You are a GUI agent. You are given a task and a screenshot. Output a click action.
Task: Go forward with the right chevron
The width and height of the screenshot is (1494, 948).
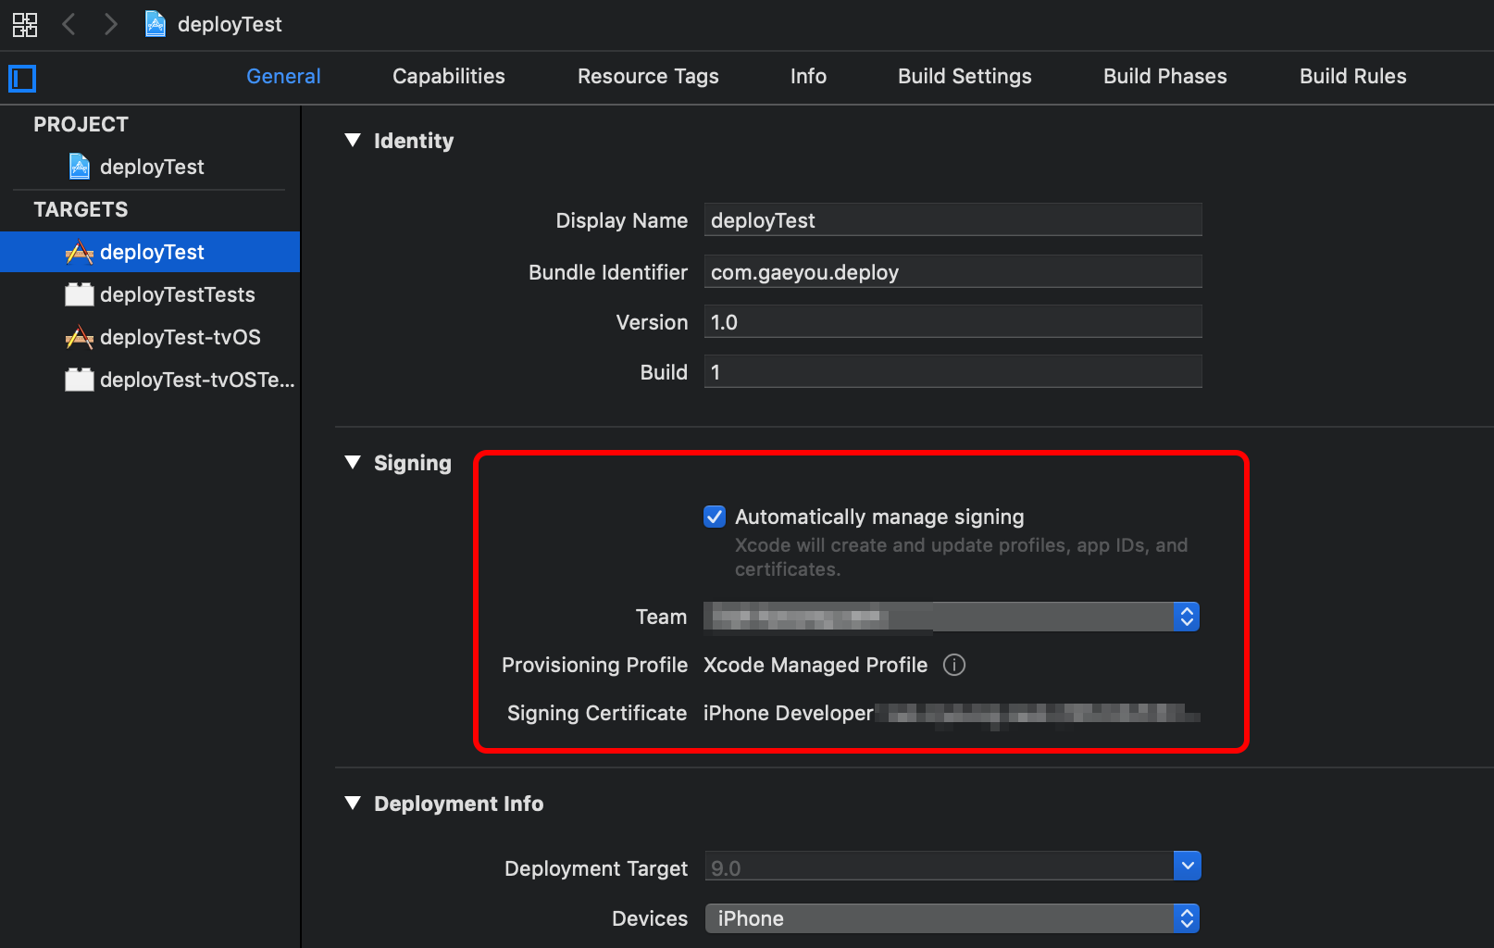[x=111, y=24]
